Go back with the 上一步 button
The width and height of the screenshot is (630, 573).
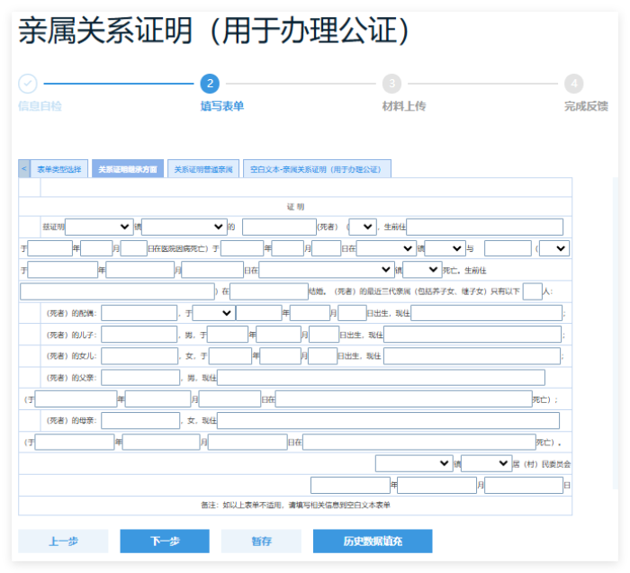tap(63, 541)
